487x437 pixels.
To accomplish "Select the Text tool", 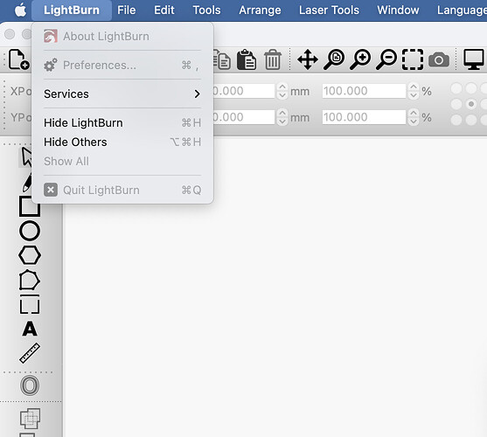I will click(x=30, y=329).
